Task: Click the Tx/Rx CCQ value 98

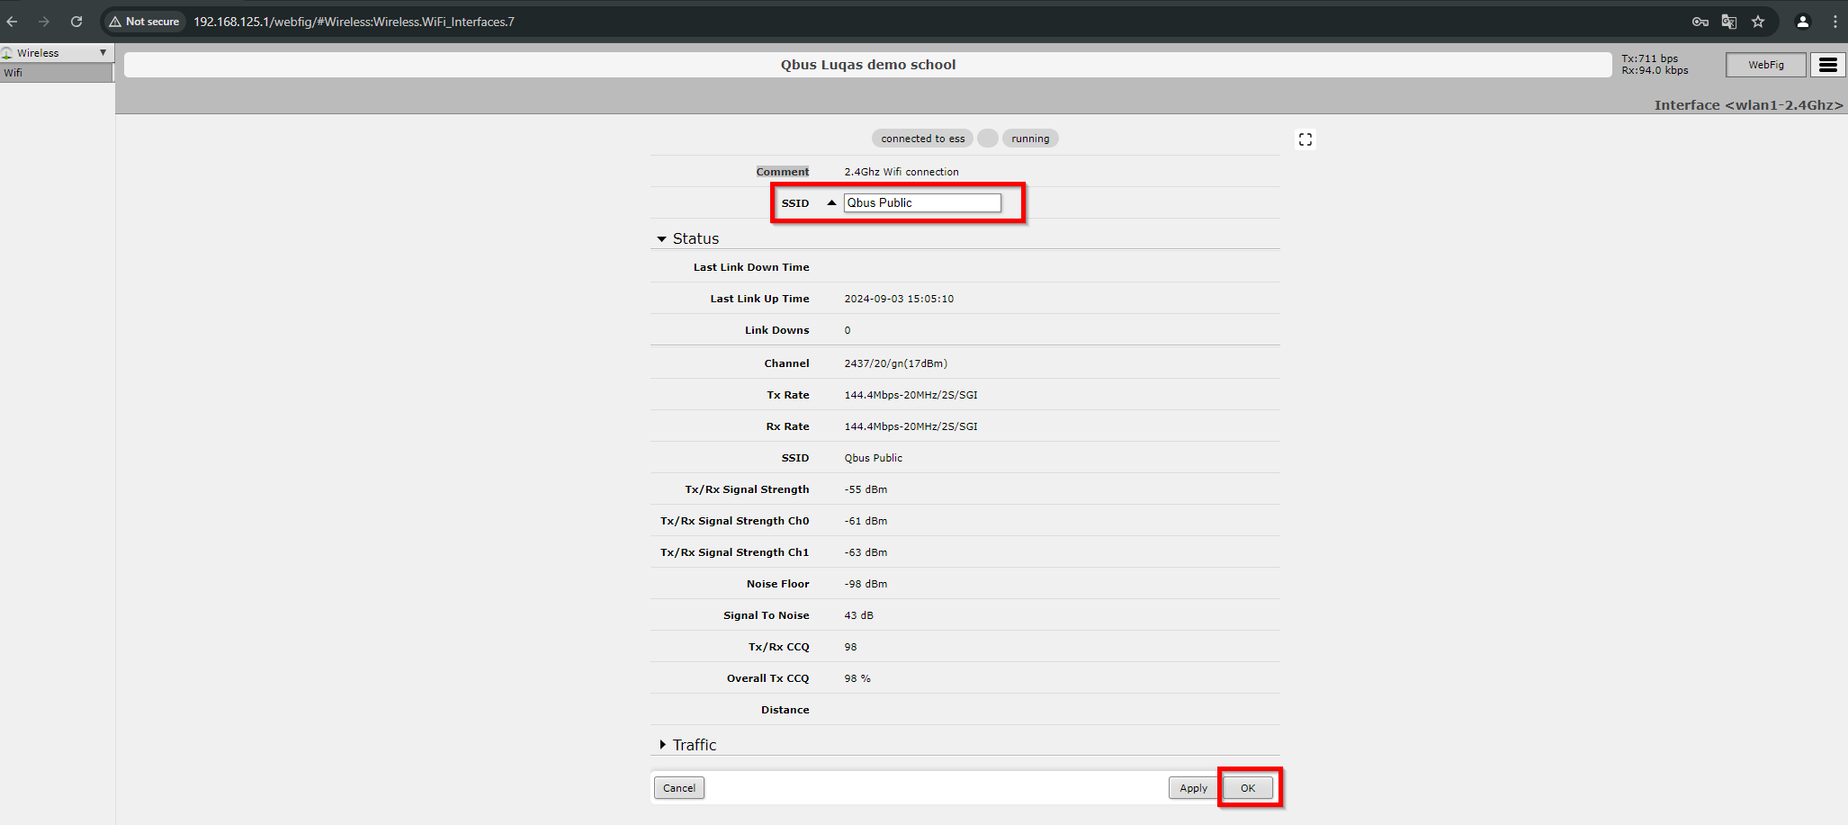Action: tap(850, 647)
